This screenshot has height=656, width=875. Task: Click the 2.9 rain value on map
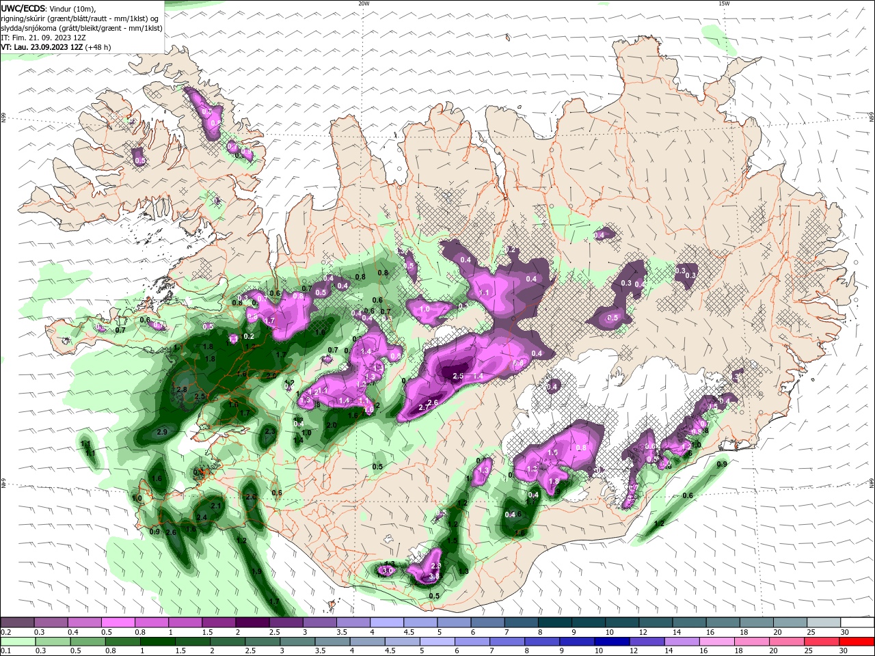pos(162,432)
